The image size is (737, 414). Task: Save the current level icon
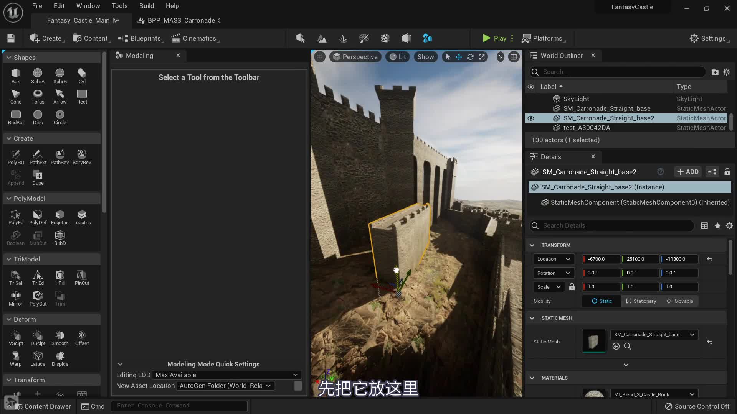(x=11, y=38)
